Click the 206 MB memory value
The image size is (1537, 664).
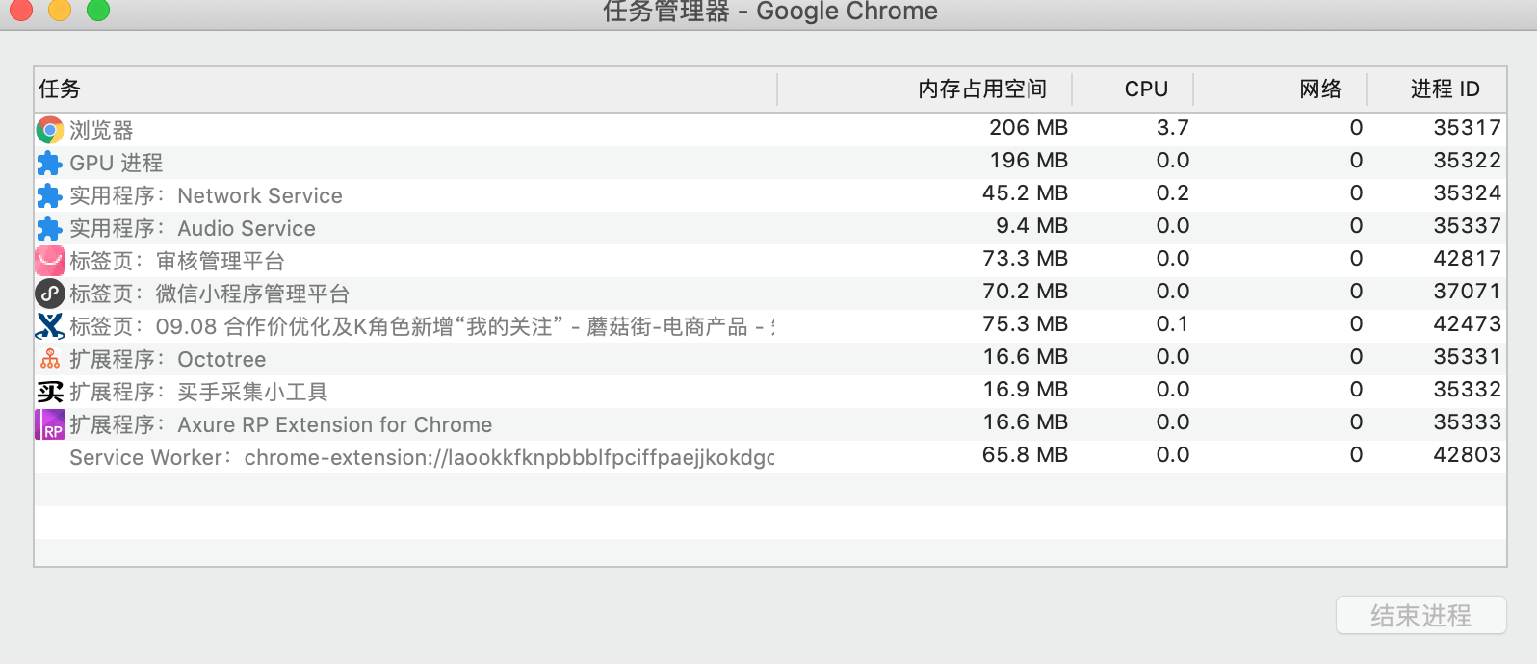[1029, 128]
